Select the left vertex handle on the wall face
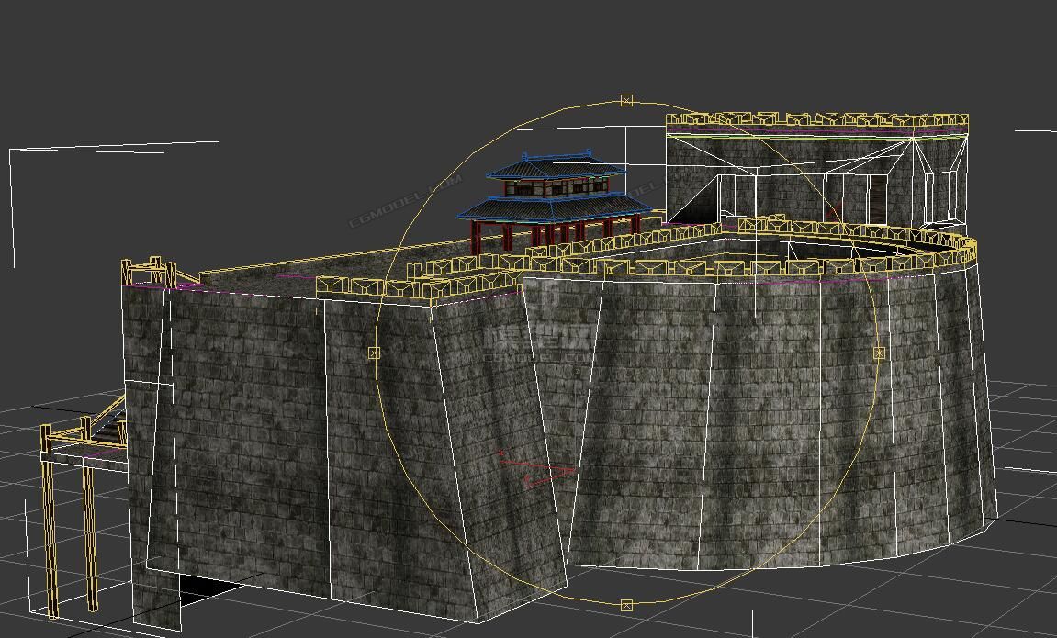The height and width of the screenshot is (638, 1057). point(373,352)
